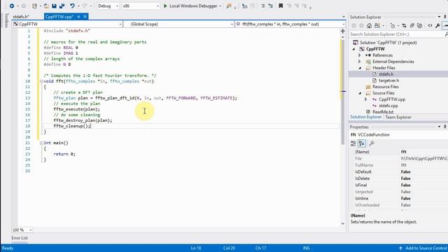Switch to the Team Explorer tab
Image resolution: width=448 pixels, height=252 pixels.
click(x=398, y=117)
